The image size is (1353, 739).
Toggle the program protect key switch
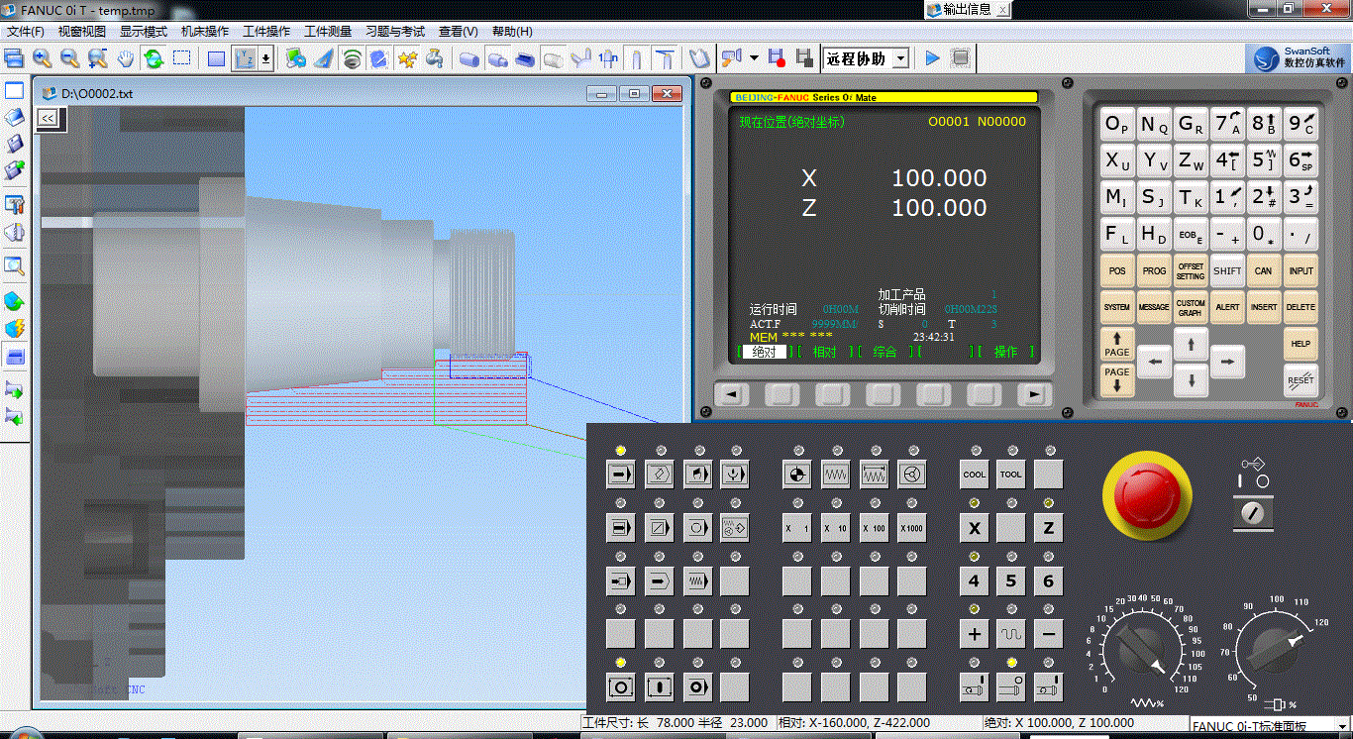pyautogui.click(x=1254, y=512)
